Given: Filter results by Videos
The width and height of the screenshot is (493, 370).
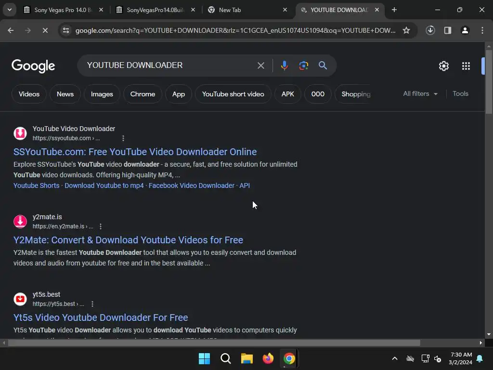Looking at the screenshot, I should 29,94.
